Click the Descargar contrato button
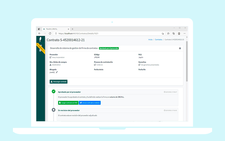The width and height of the screenshot is (225, 141). (58, 81)
